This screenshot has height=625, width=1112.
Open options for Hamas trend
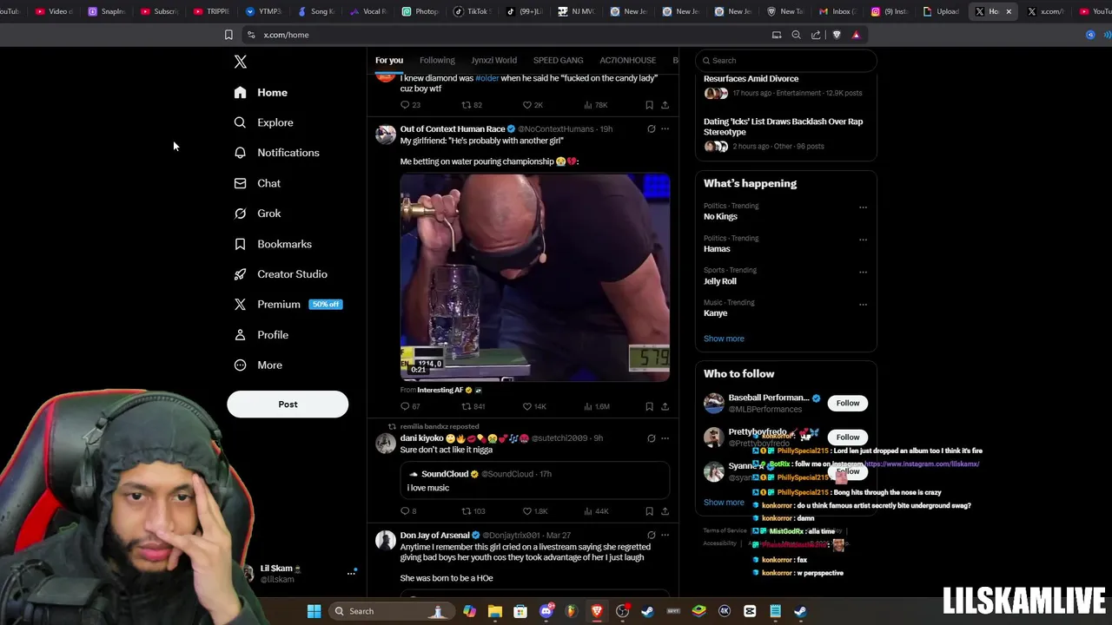click(x=863, y=240)
